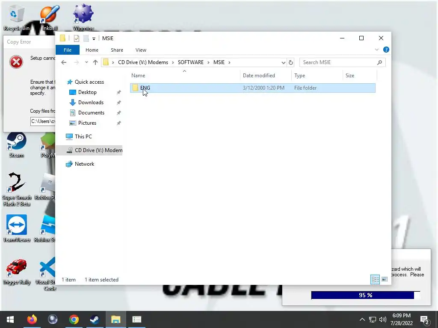
Task: Sort by the Name column header
Action: [184, 75]
